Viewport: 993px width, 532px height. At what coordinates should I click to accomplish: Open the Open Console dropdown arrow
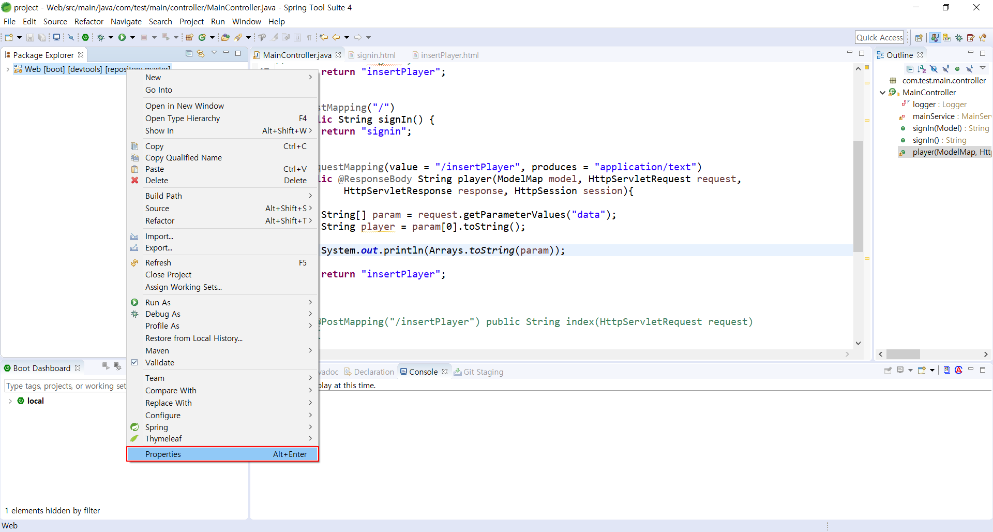932,370
